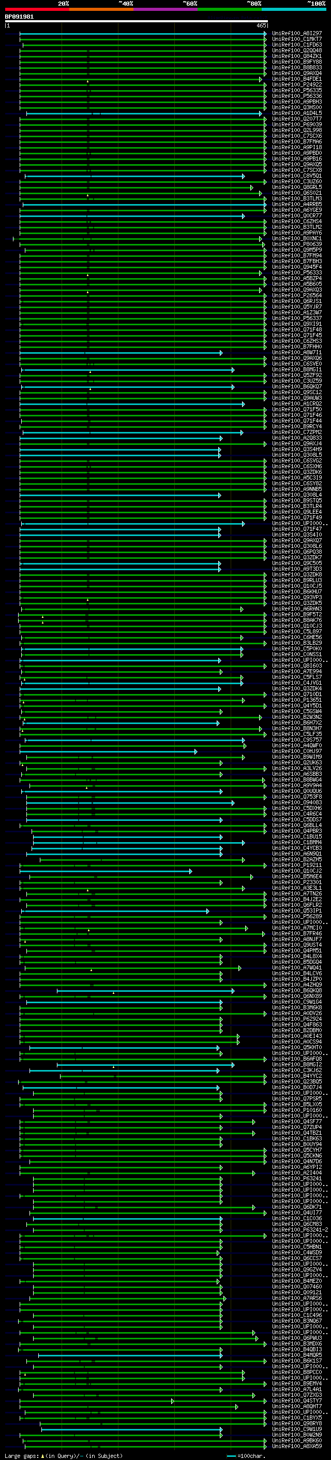331x1460 pixels.
Task: Click label UniRef100_A9PI18
Action: pos(296,148)
